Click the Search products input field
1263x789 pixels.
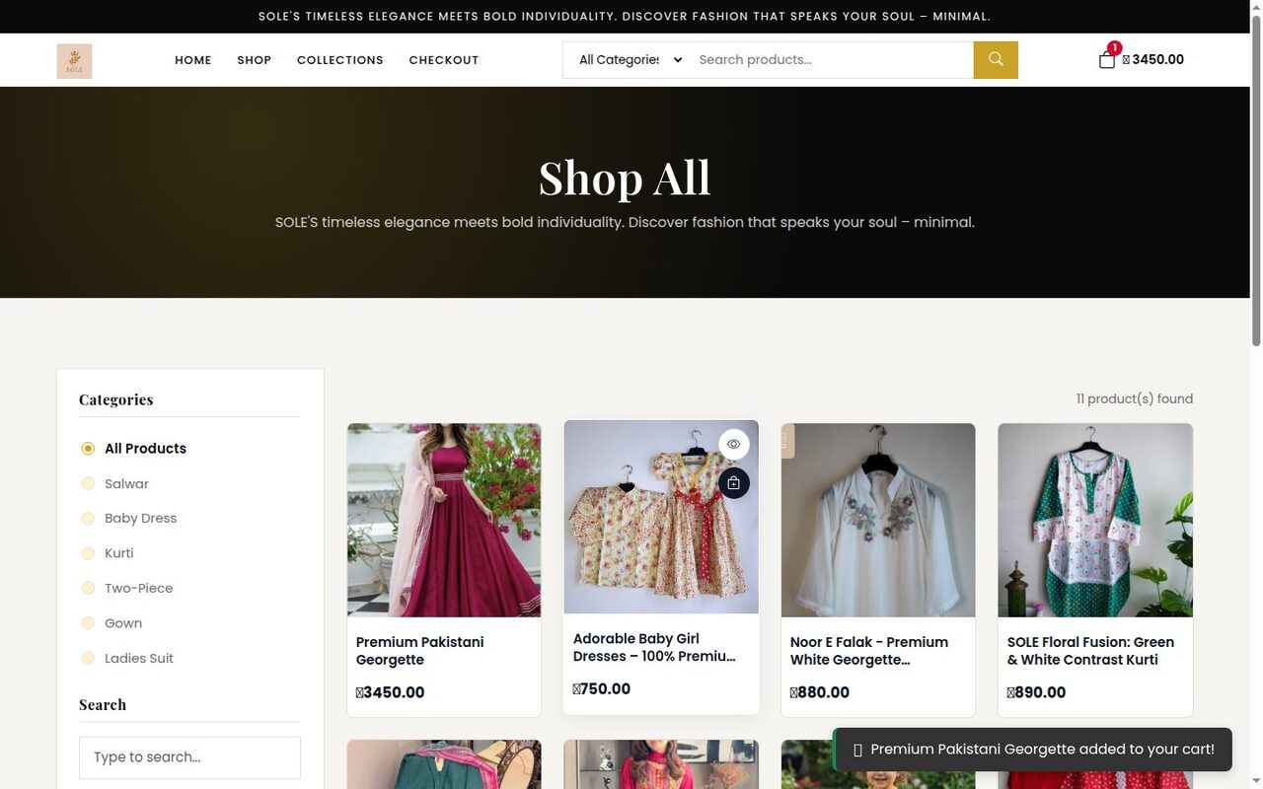(x=831, y=59)
